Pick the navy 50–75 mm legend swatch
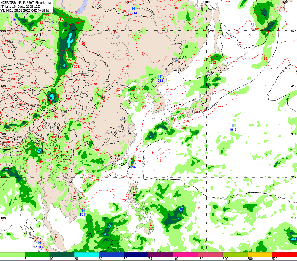 pyautogui.click(x=136, y=254)
